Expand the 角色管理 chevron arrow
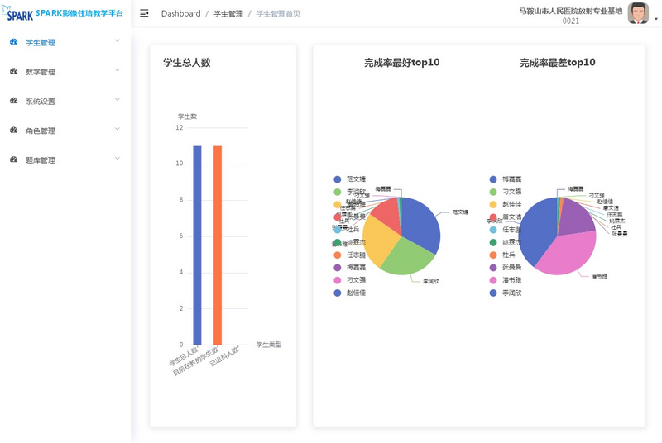 pos(118,129)
